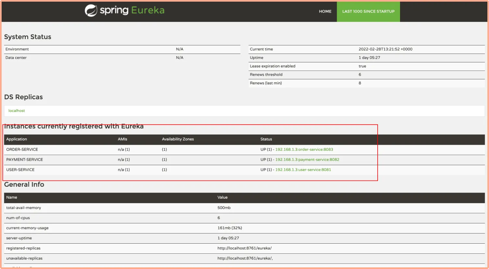The image size is (489, 269).
Task: Click the Renews (last min) label
Action: (266, 83)
